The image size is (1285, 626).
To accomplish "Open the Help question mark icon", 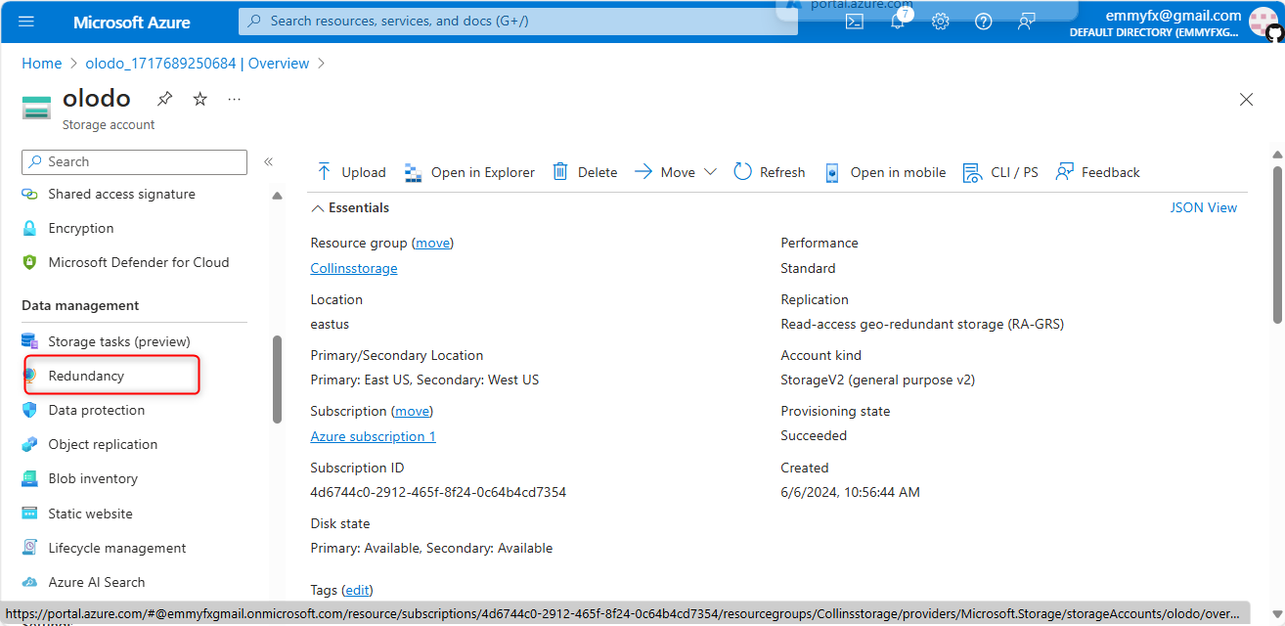I will [984, 22].
